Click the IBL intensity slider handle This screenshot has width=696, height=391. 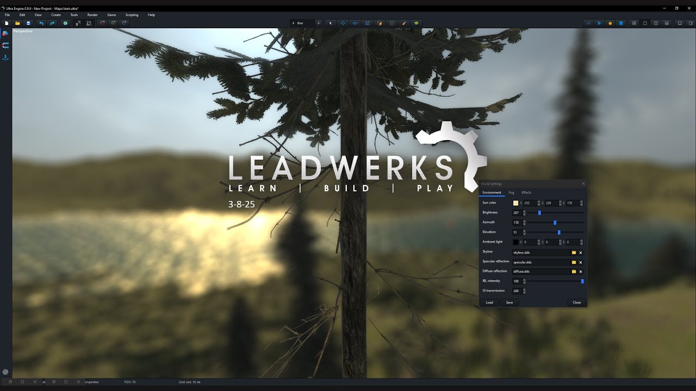coord(582,281)
